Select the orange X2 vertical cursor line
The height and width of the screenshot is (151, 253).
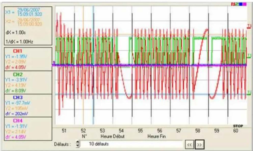click(x=83, y=65)
